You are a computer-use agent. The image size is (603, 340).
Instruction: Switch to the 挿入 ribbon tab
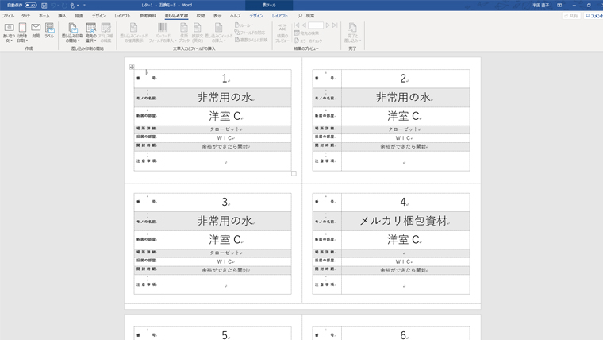pyautogui.click(x=62, y=16)
